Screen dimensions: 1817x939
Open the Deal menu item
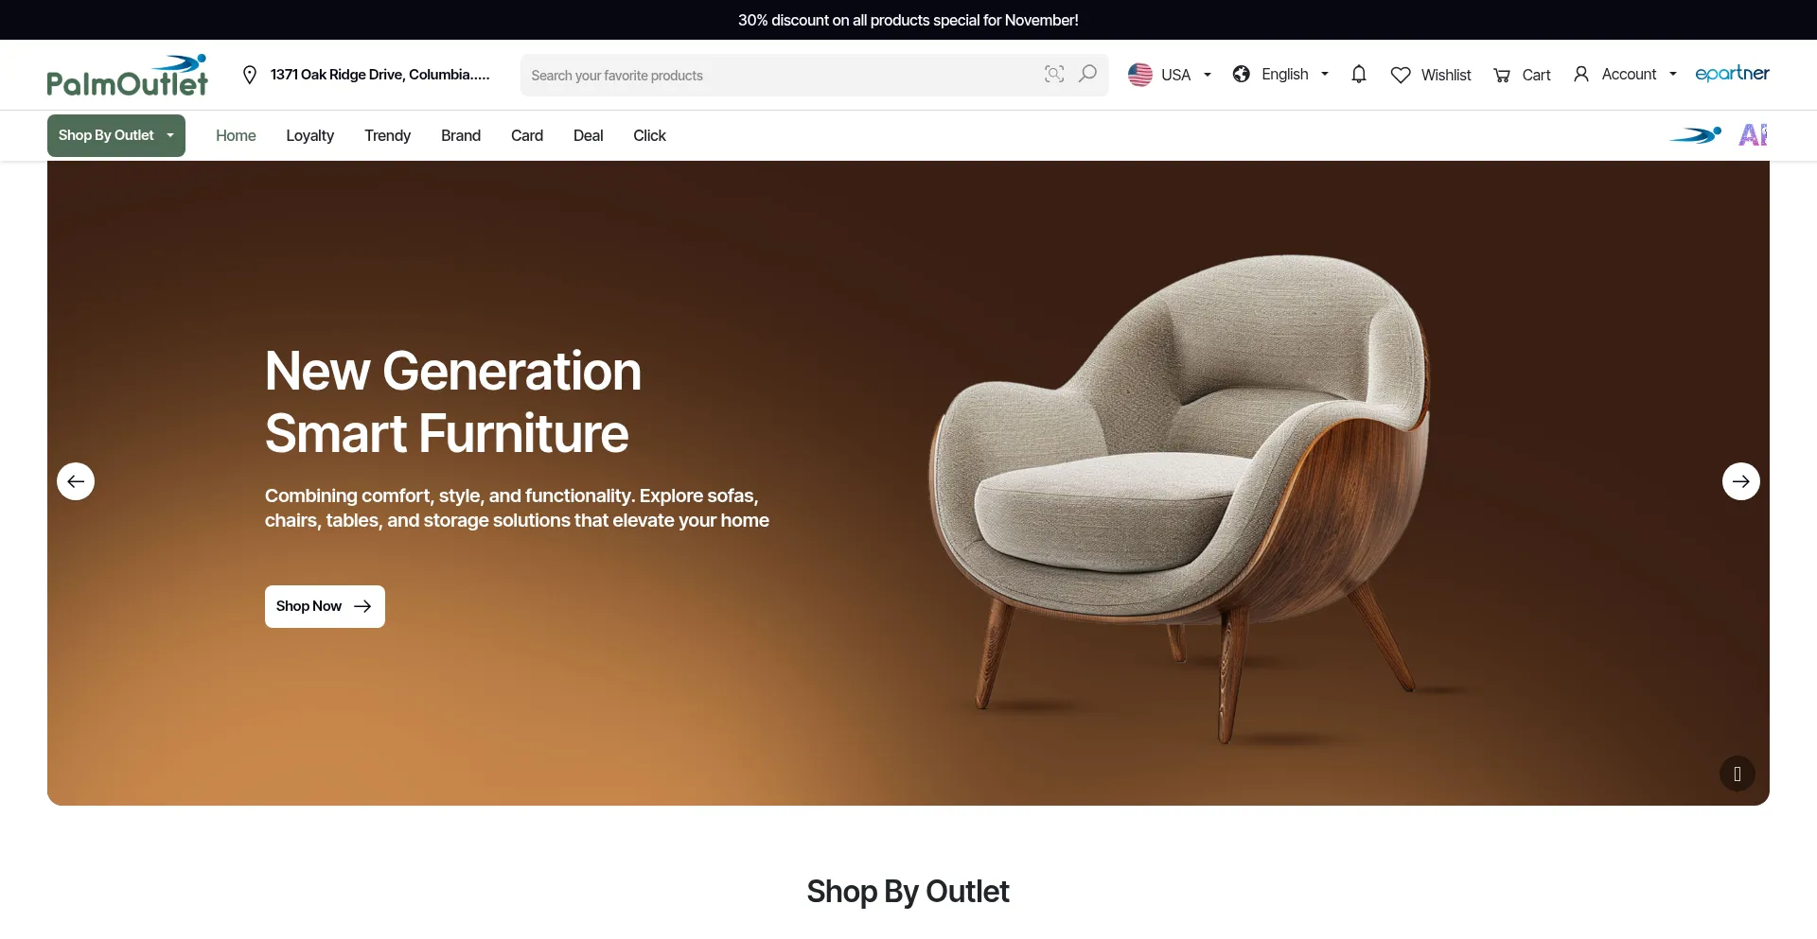[x=588, y=135]
